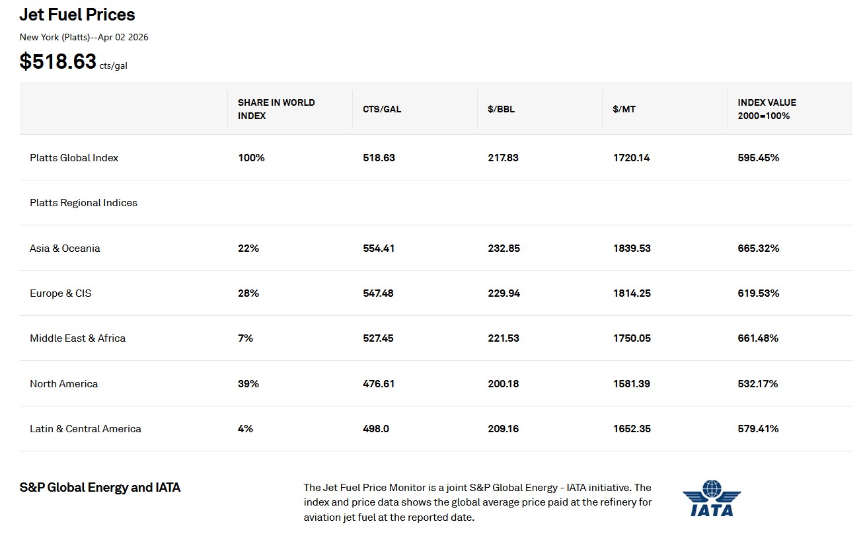863x536 pixels.
Task: Click the global index 1720.14 $/MT value
Action: (631, 158)
